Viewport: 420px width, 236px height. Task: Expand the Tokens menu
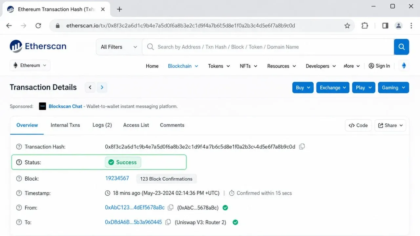pyautogui.click(x=219, y=66)
